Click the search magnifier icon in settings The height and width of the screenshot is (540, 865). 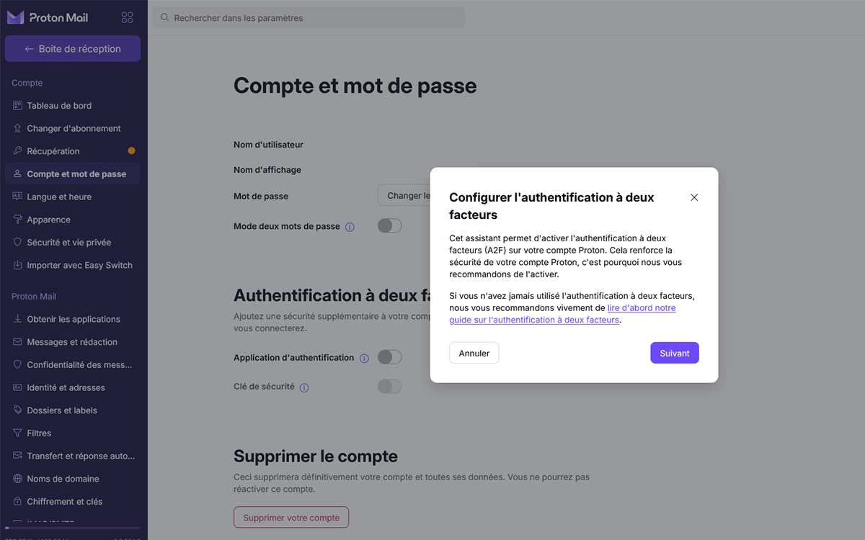click(165, 17)
